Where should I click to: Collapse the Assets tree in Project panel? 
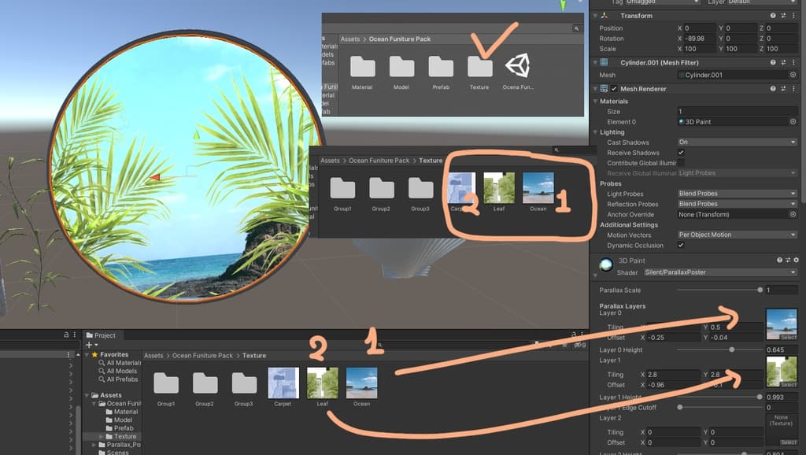pos(87,395)
